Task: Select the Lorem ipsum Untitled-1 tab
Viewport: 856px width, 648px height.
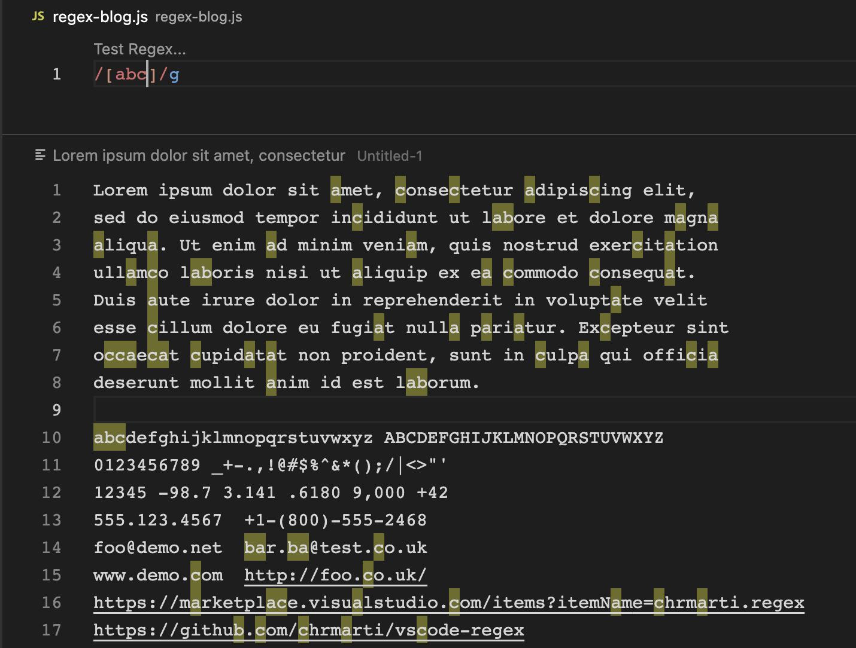Action: [x=199, y=155]
